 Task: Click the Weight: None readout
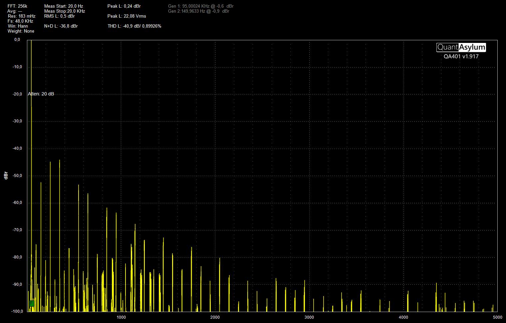tap(21, 31)
